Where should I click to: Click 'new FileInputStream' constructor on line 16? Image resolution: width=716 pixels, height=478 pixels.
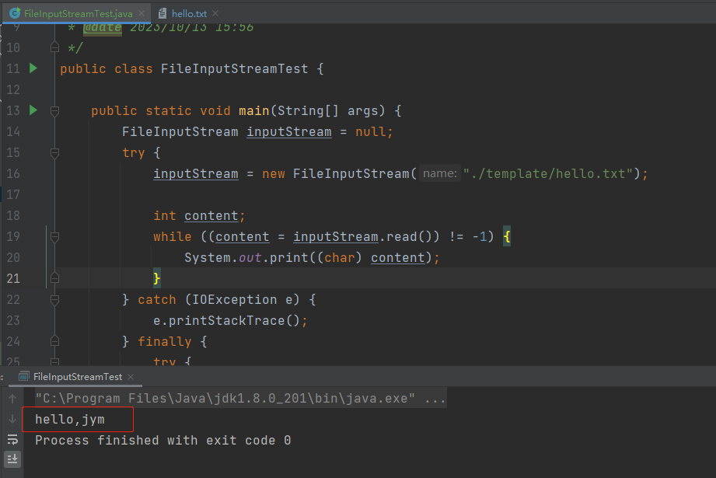click(x=336, y=173)
